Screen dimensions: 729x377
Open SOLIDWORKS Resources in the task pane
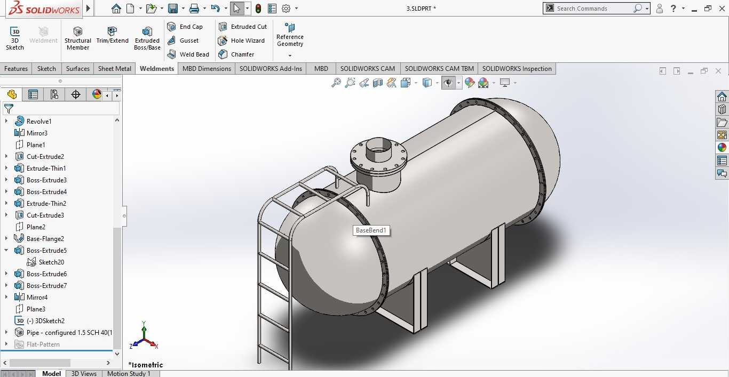(722, 97)
